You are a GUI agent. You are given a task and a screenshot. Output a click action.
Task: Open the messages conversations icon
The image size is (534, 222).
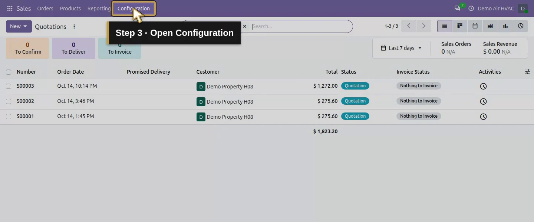click(457, 8)
